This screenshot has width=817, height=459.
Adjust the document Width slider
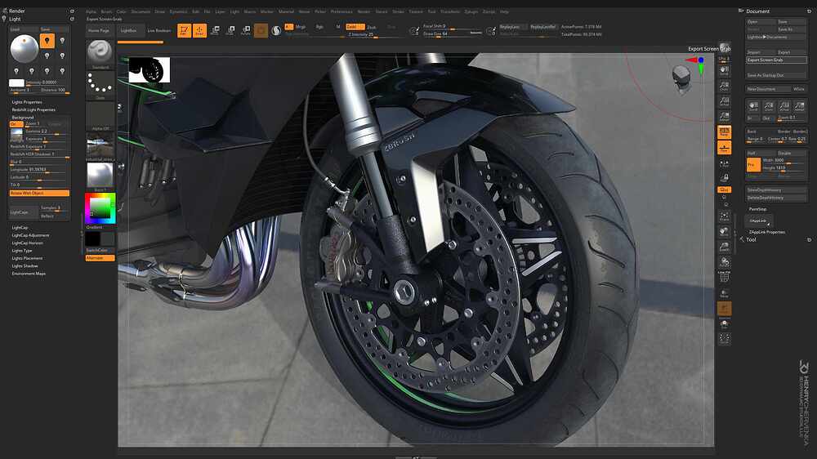[x=784, y=160]
